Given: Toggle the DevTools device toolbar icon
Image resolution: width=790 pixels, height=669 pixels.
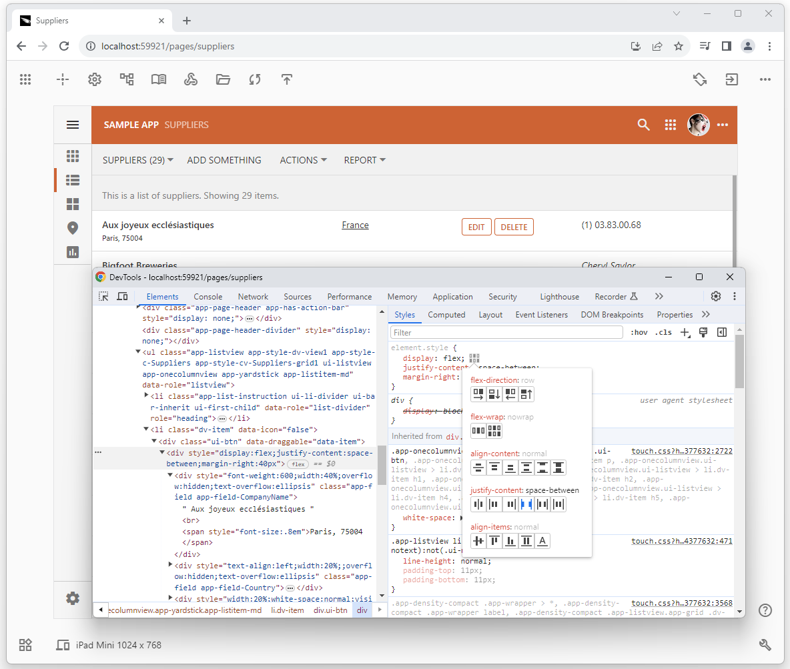Looking at the screenshot, I should tap(122, 296).
